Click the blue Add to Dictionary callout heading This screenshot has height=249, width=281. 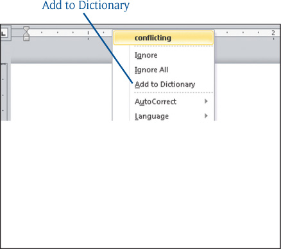(x=85, y=5)
